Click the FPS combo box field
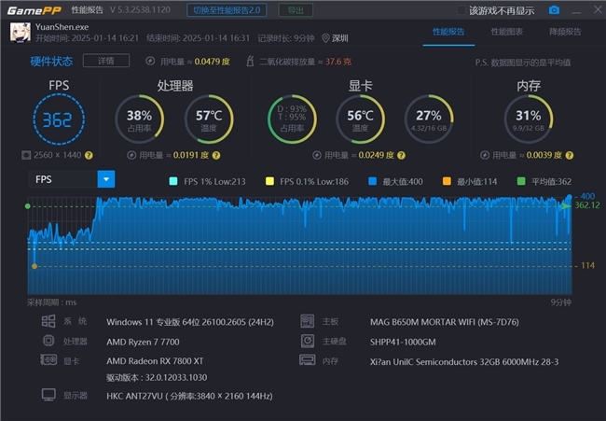 72,179
